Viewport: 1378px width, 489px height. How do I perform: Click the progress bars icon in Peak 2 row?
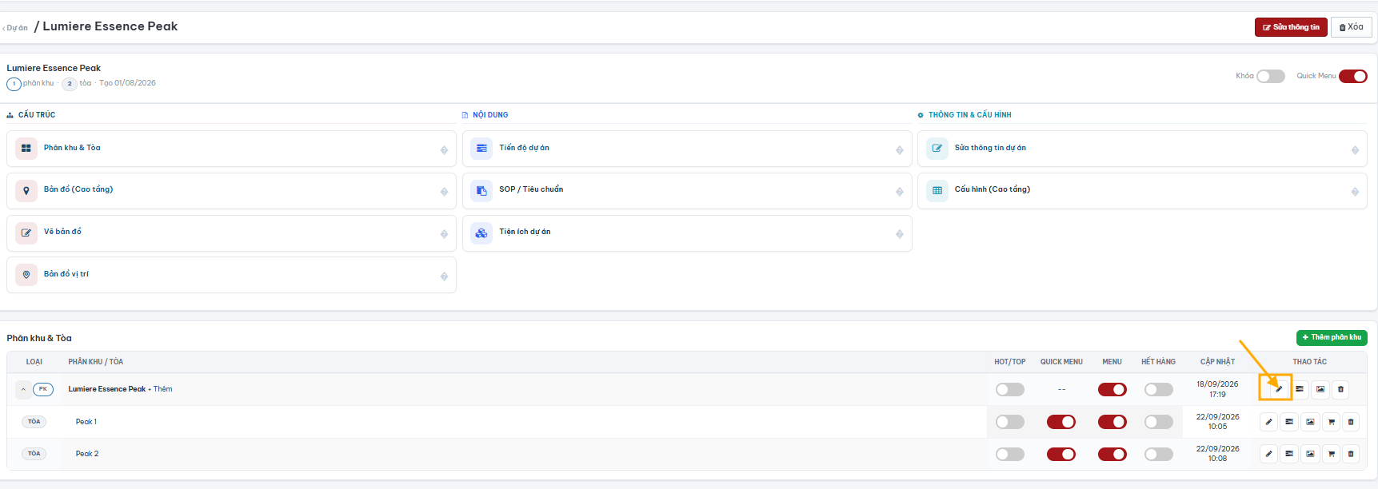coord(1289,454)
